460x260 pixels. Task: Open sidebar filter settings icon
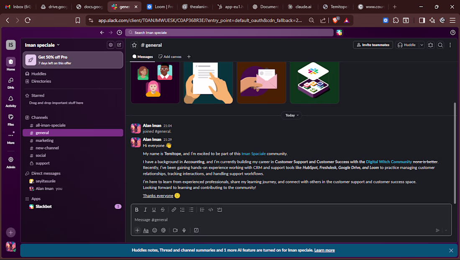tap(110, 45)
